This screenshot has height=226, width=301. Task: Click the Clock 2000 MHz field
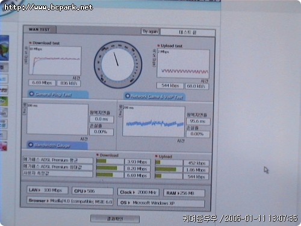[138, 192]
